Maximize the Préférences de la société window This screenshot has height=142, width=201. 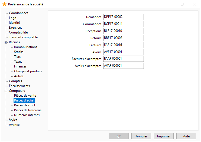tap(182, 4)
